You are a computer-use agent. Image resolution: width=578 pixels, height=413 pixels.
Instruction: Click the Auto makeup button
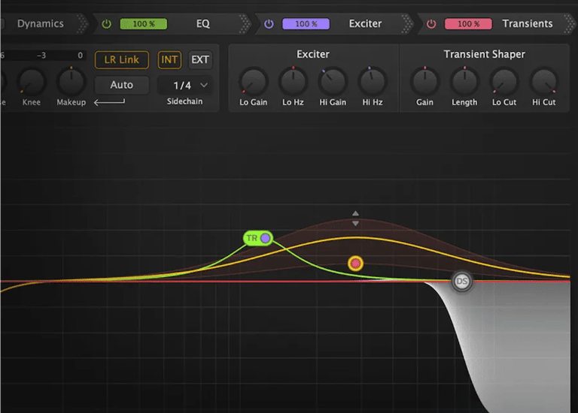click(x=122, y=85)
